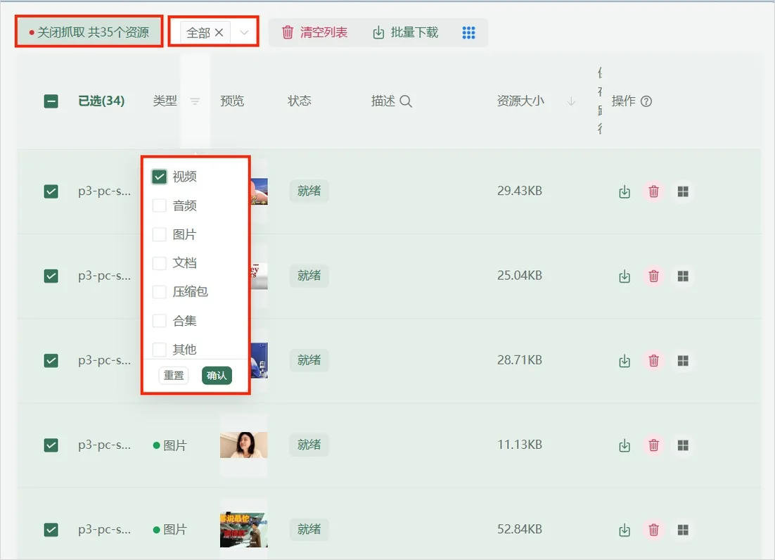
Task: Open the thumbnail of the 52.84KB row
Action: 243,530
